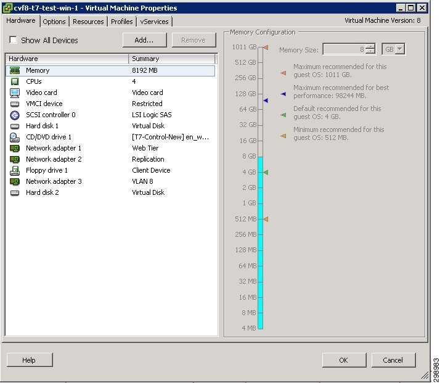Select the 8192 MB summary value

pos(145,70)
